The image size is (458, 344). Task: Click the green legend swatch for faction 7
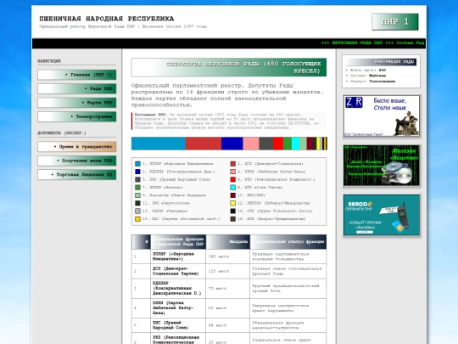[x=137, y=188]
